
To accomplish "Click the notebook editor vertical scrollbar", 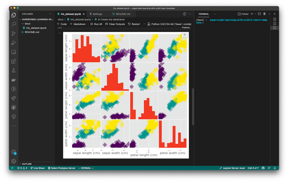I will click(x=193, y=107).
